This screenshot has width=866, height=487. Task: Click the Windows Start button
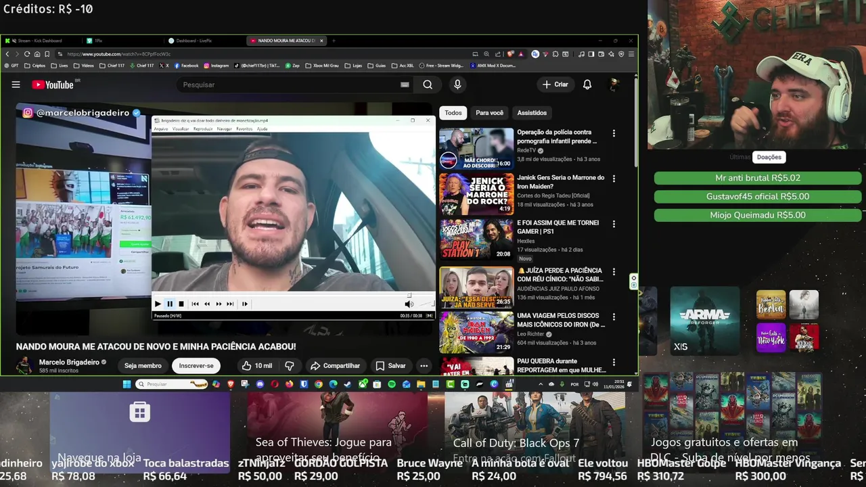(127, 384)
